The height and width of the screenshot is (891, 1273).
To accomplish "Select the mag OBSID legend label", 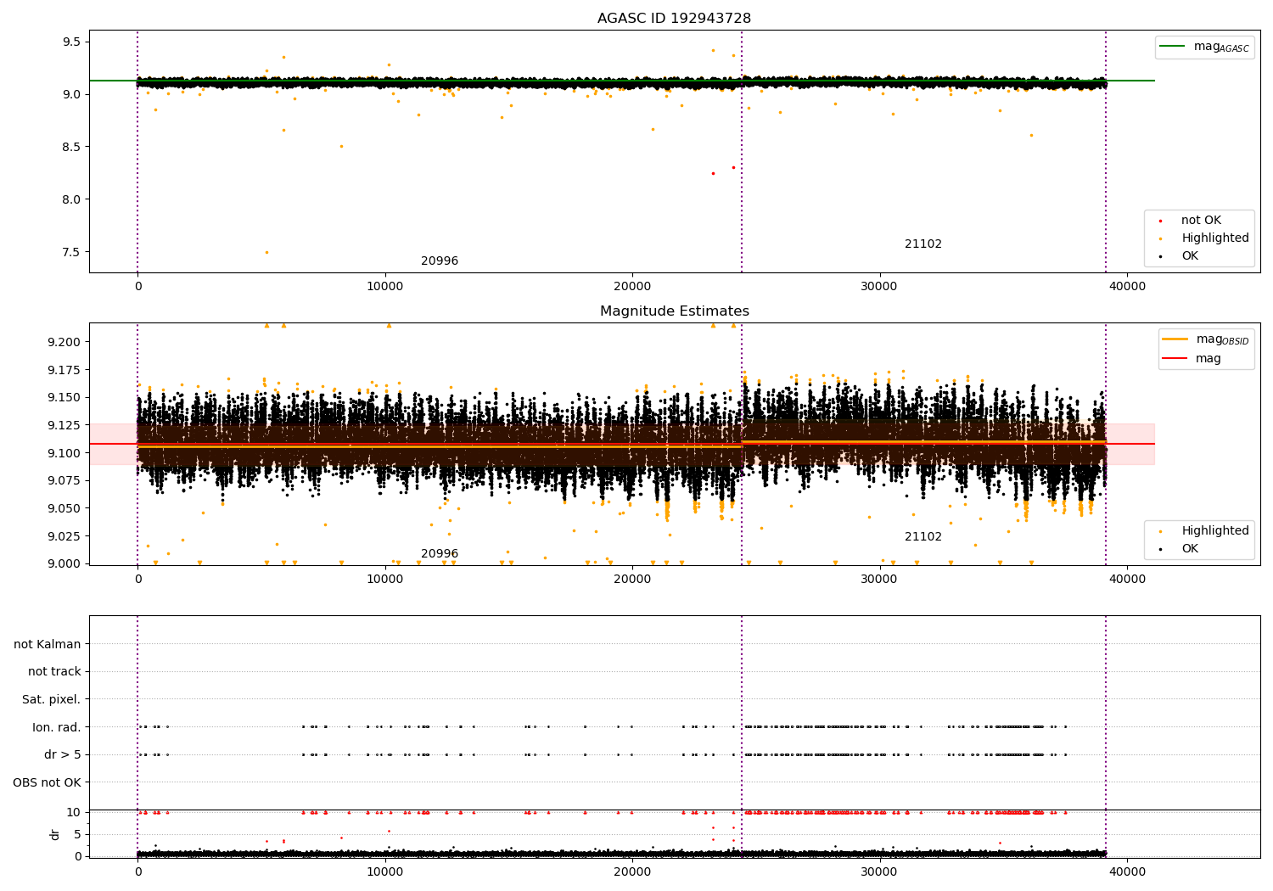I will tap(1222, 339).
